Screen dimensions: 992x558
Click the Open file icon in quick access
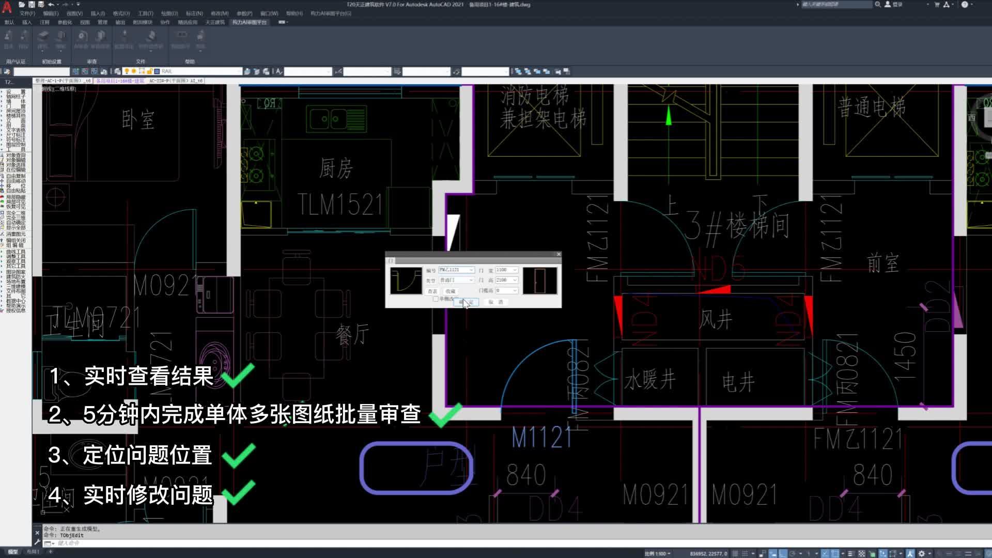[x=23, y=4]
